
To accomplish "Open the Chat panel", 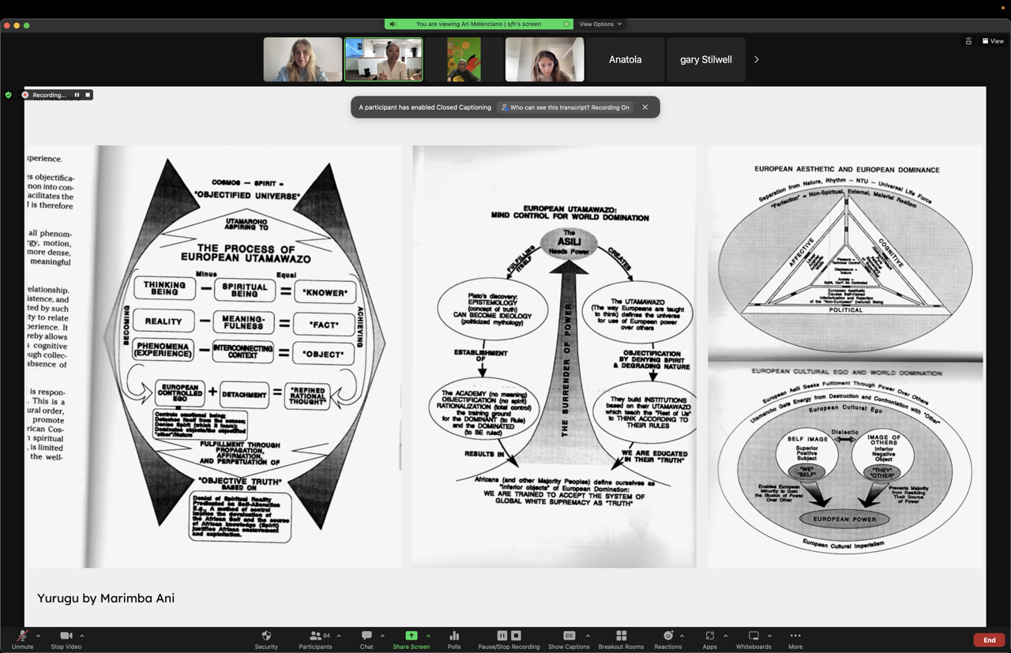I will 366,639.
